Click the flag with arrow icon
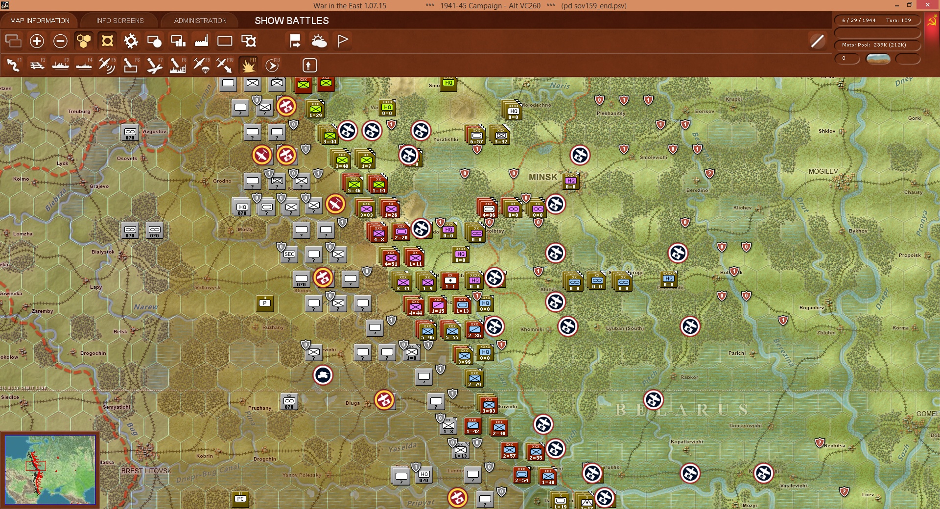 [x=295, y=41]
